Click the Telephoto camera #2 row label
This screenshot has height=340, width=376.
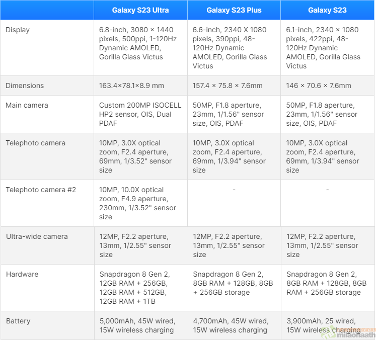point(41,190)
